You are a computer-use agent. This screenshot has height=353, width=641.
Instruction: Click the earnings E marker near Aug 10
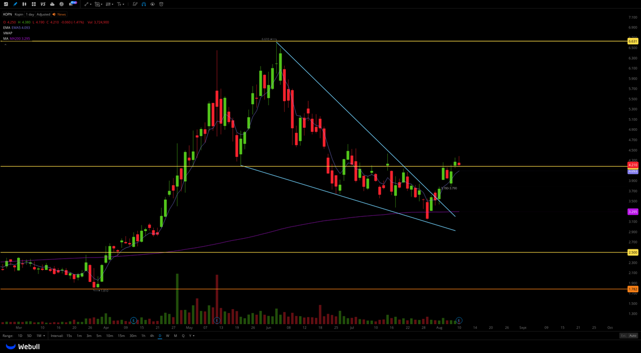(459, 320)
